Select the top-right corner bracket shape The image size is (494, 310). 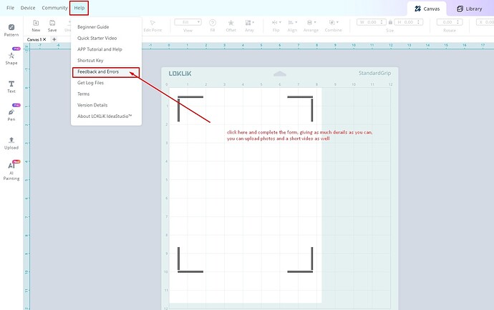click(300, 109)
